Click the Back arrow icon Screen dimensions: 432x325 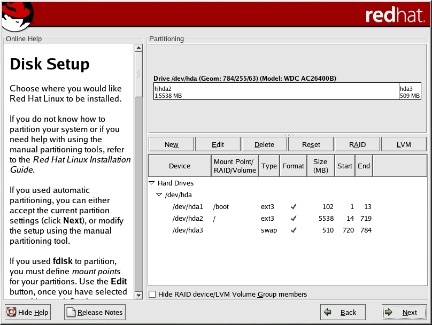[x=328, y=313]
